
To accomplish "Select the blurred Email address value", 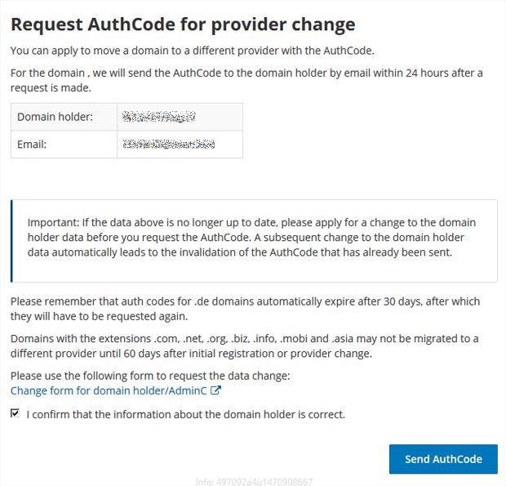I will pyautogui.click(x=169, y=144).
